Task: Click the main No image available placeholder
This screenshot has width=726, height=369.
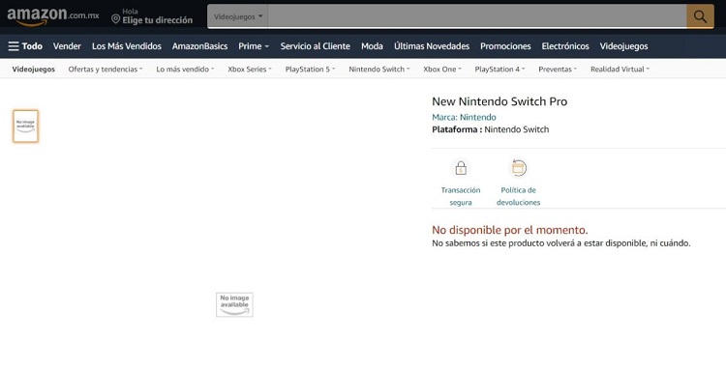Action: point(234,304)
